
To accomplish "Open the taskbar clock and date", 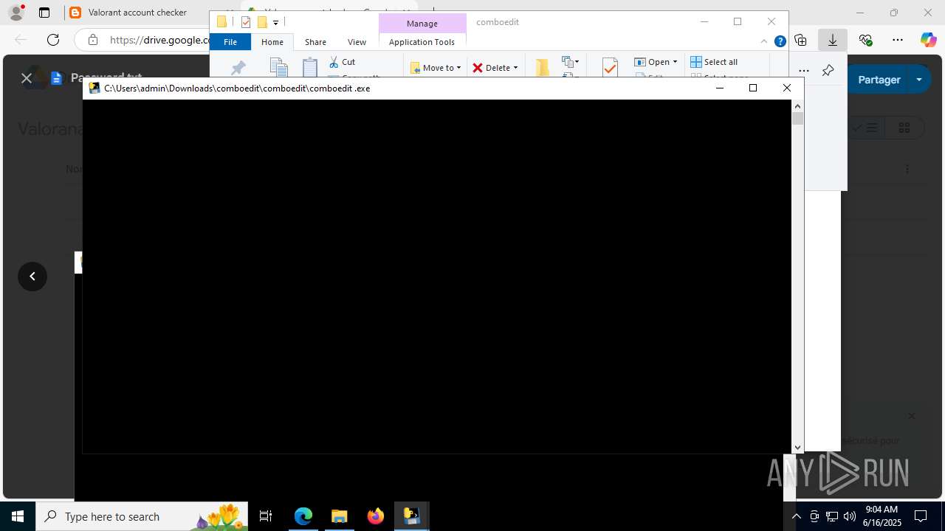I will coord(882,516).
